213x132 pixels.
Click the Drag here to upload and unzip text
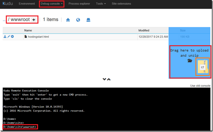189,53
